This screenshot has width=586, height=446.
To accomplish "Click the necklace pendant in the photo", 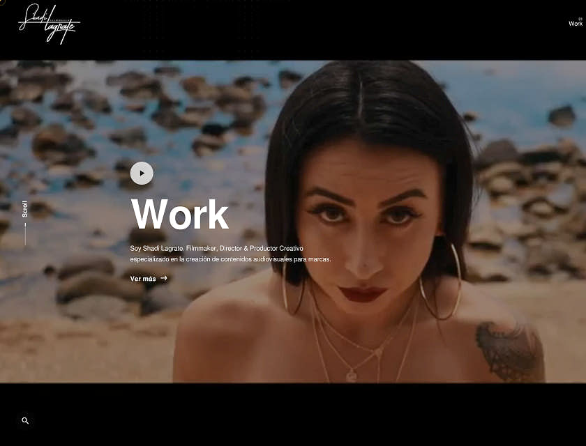I will 352,376.
